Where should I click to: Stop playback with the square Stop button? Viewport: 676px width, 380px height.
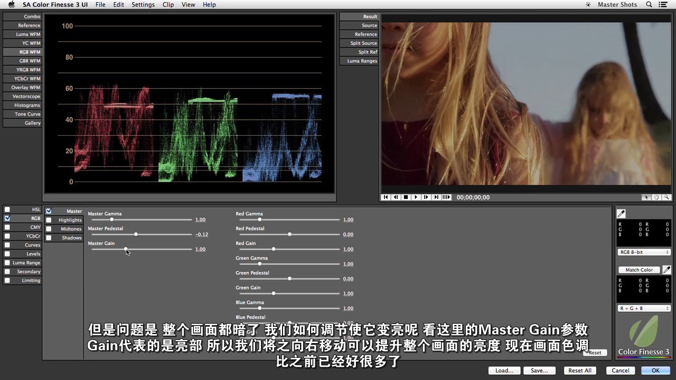click(406, 197)
